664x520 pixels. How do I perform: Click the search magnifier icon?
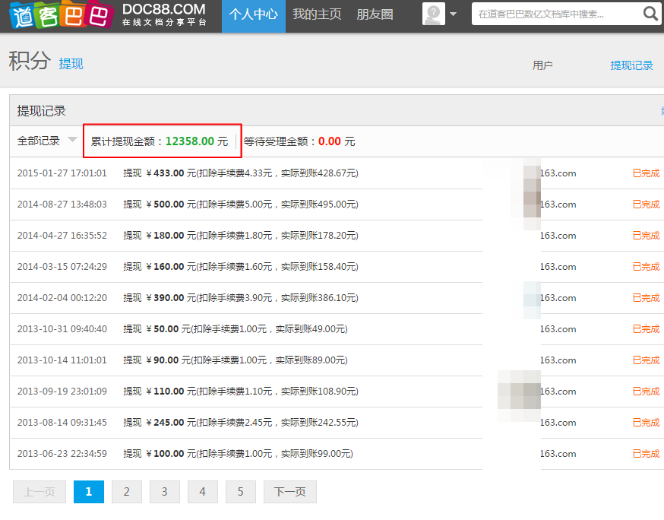pos(650,14)
